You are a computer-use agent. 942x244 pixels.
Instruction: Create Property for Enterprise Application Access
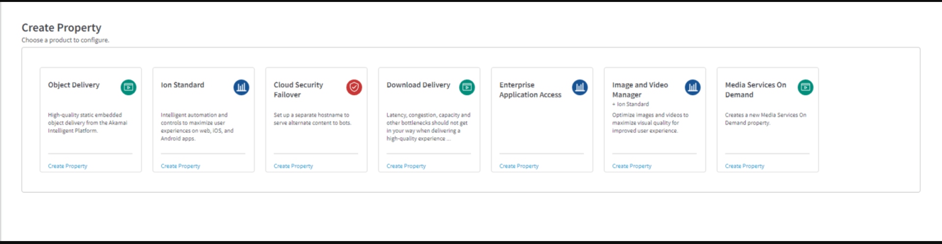(x=519, y=166)
